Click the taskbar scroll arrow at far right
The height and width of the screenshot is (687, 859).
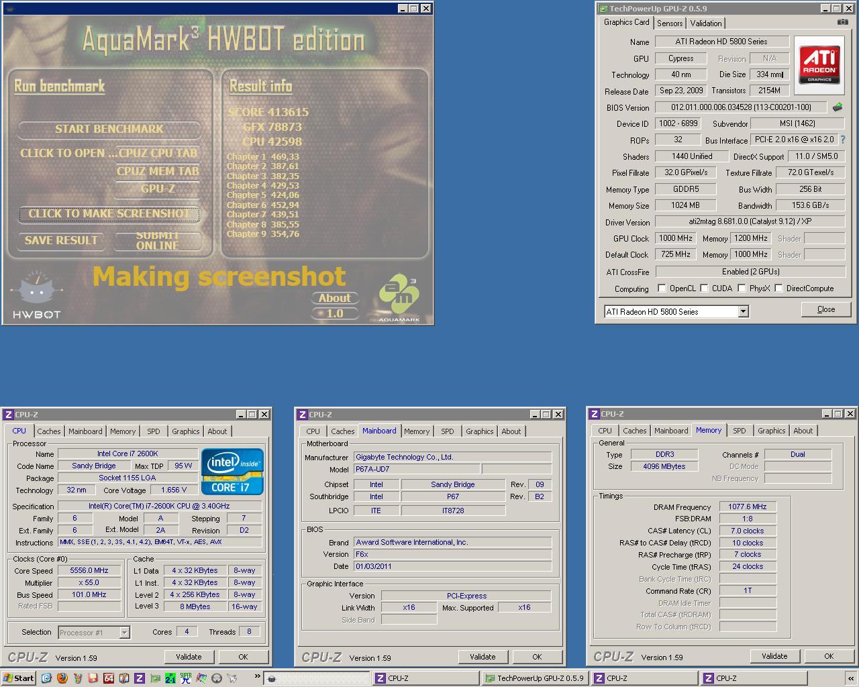[851, 678]
